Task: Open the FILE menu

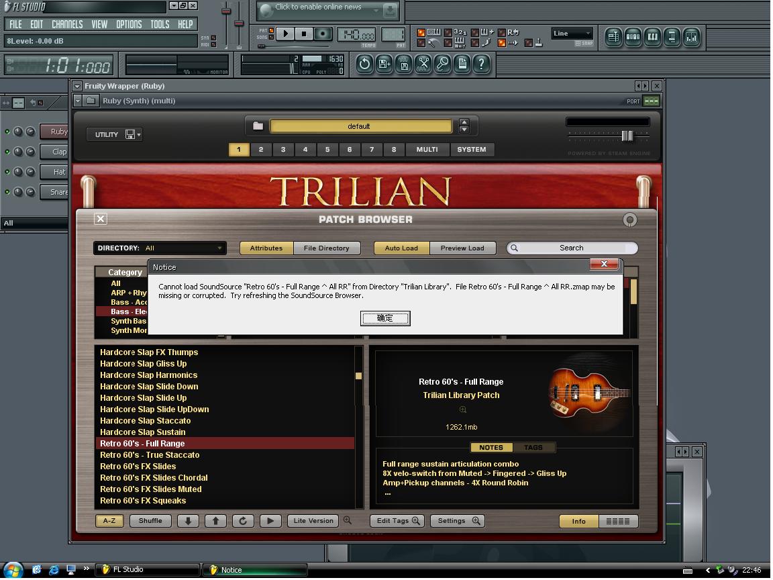Action: point(15,24)
